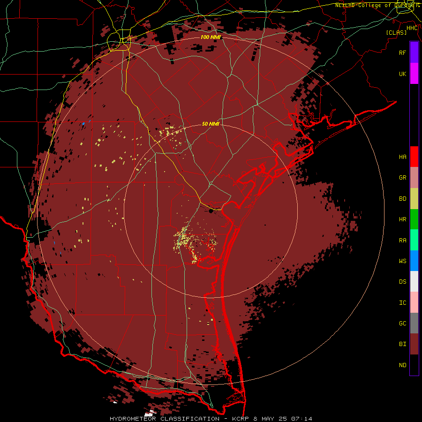Select the GR pink legend swatch
This screenshot has width=422, height=422.
[x=414, y=178]
